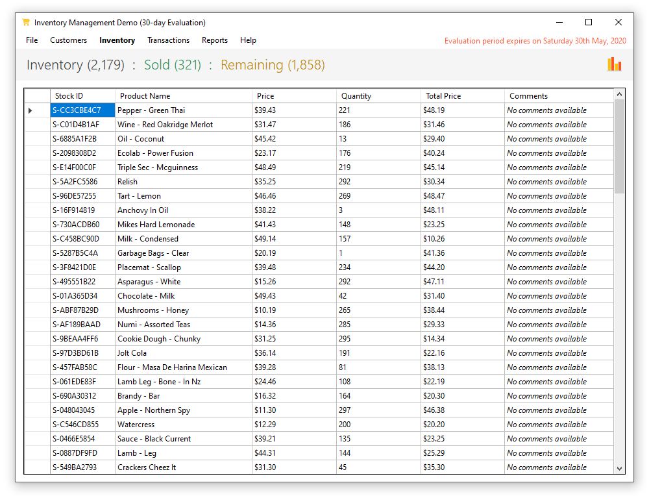Open the Help menu
This screenshot has width=649, height=496.
click(x=248, y=40)
